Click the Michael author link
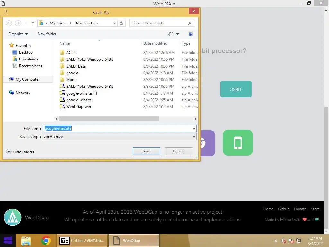 [x=287, y=220]
